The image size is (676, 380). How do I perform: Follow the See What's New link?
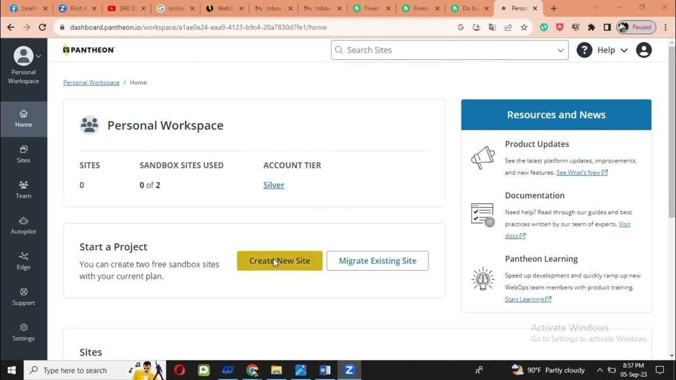click(582, 173)
